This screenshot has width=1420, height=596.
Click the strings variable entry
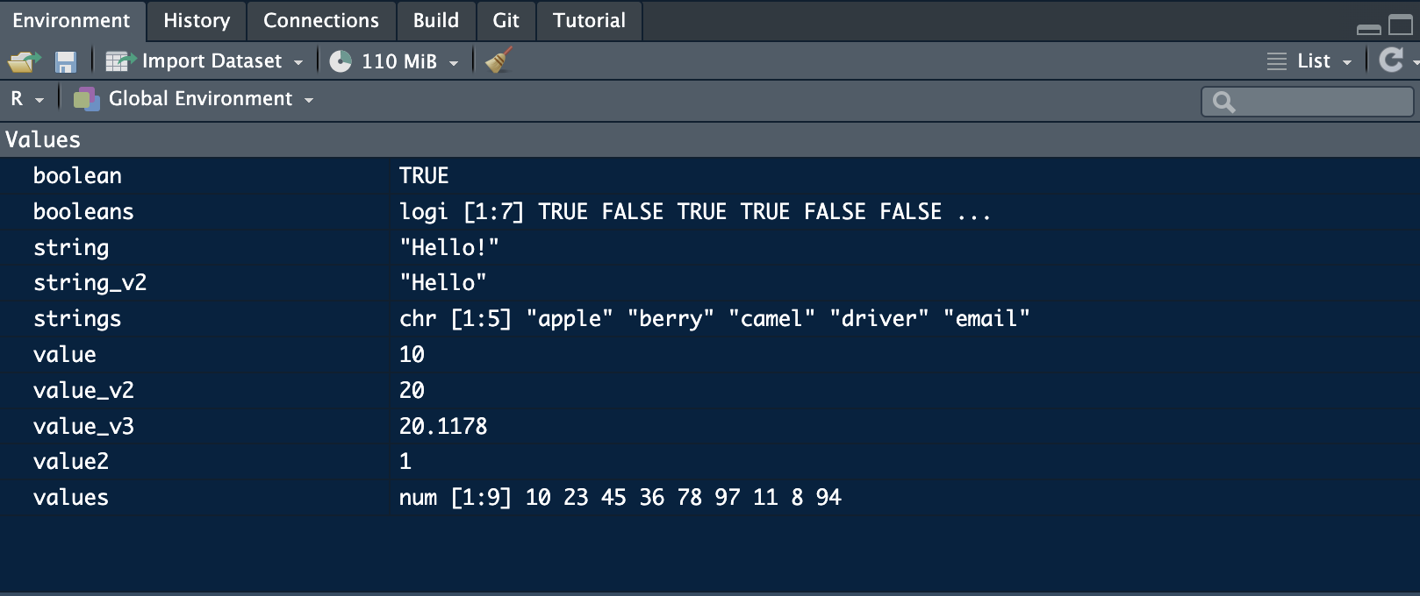[x=77, y=319]
